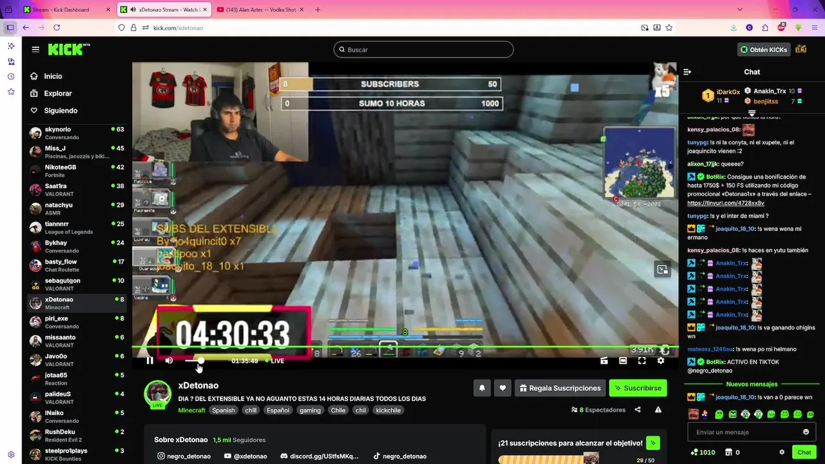825x464 pixels.
Task: Click the Minecraft category link
Action: click(x=192, y=410)
